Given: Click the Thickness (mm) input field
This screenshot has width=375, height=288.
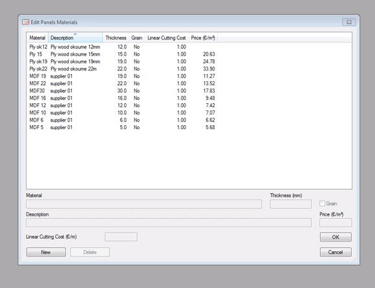Looking at the screenshot, I should [290, 204].
